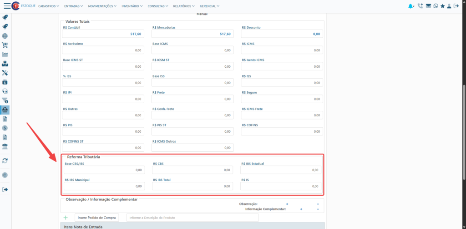Click the favorites star icon
Image resolution: width=466 pixels, height=229 pixels.
442,6
